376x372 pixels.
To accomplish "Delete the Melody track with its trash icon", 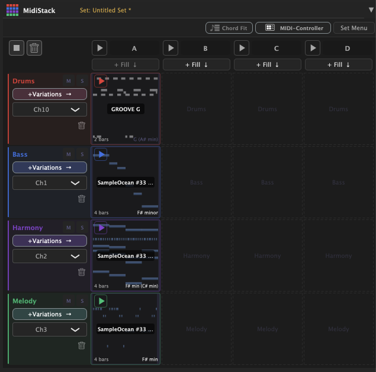I will [x=82, y=345].
